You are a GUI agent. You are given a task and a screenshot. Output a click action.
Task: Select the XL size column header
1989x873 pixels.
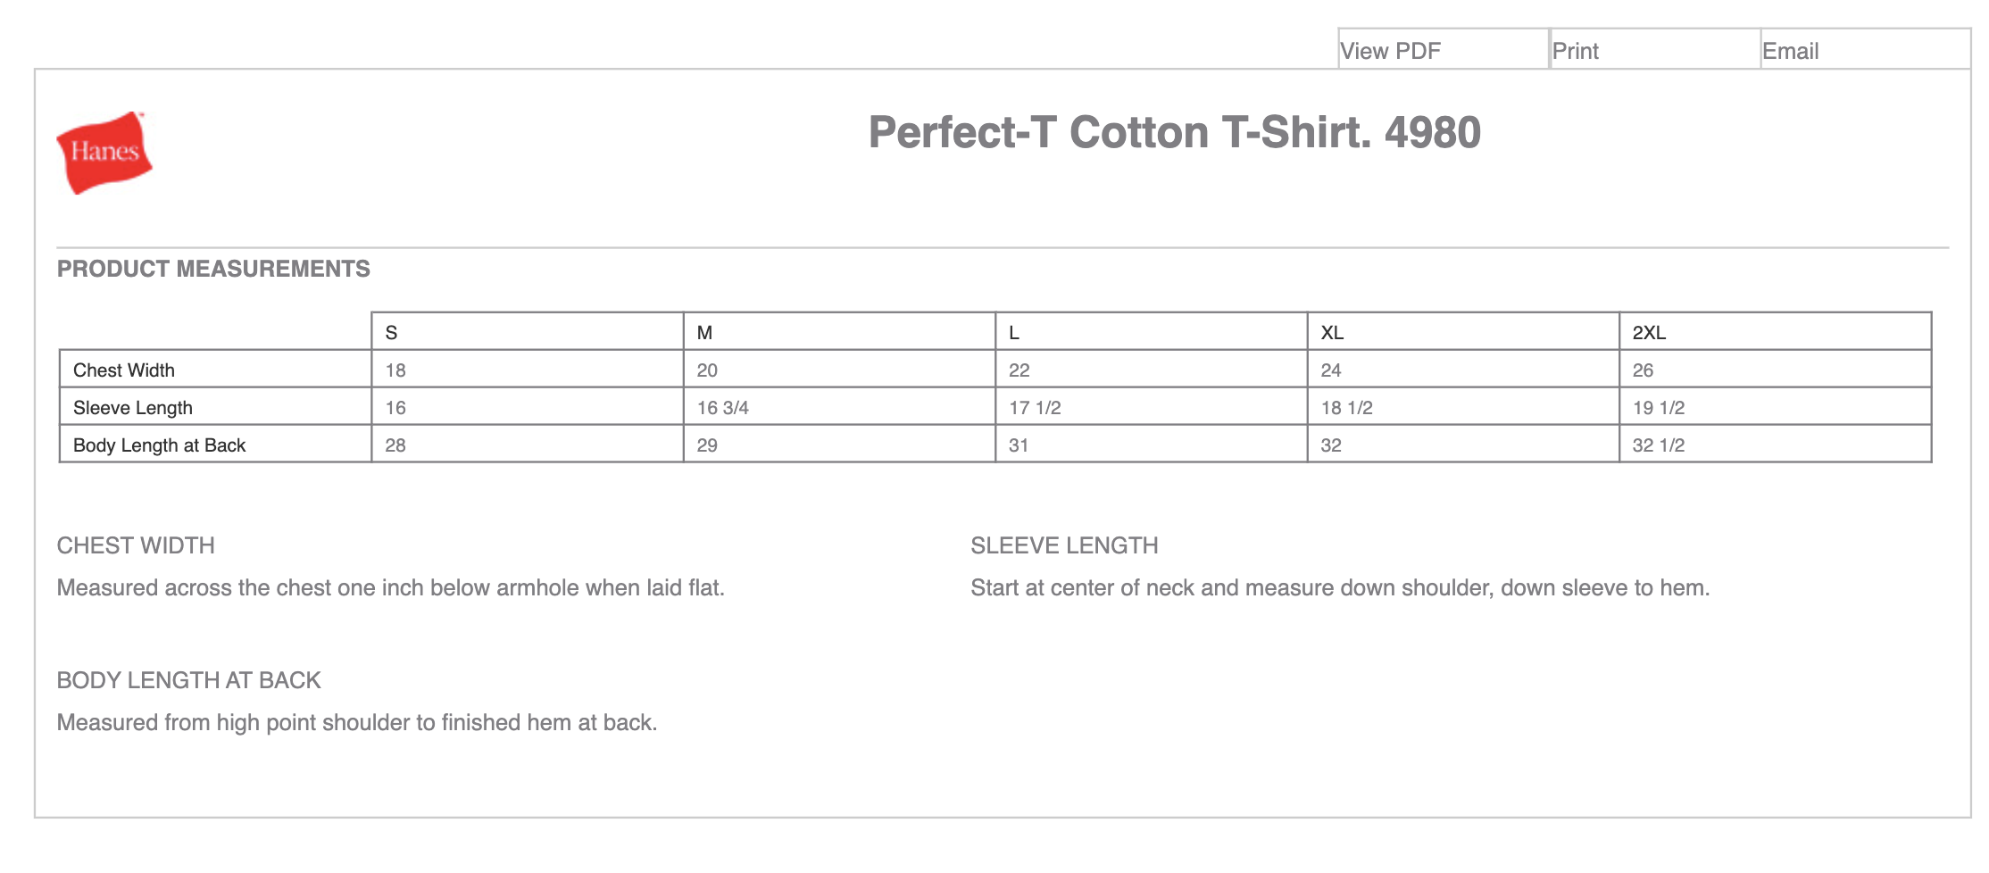pyautogui.click(x=1463, y=332)
